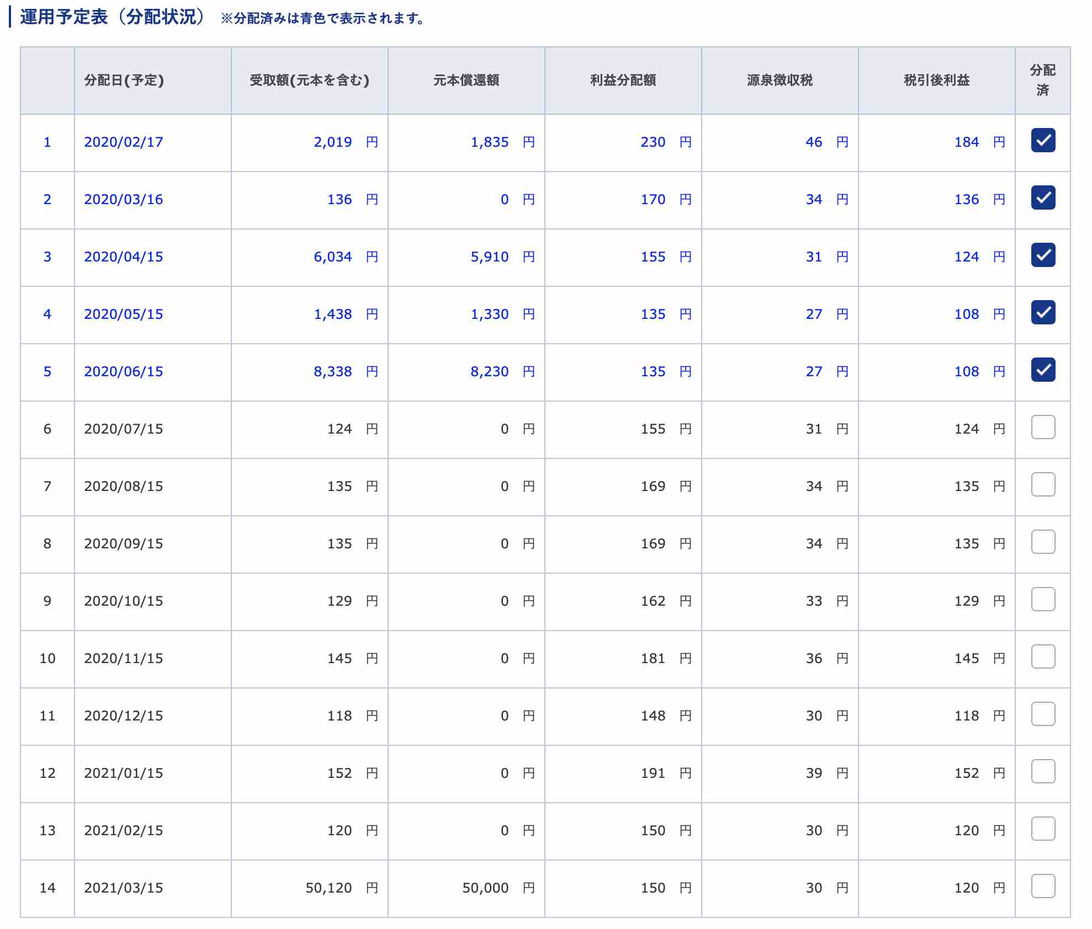The height and width of the screenshot is (929, 1092).
Task: Check the 分配済 box for 2021/01/15
Action: 1043,771
